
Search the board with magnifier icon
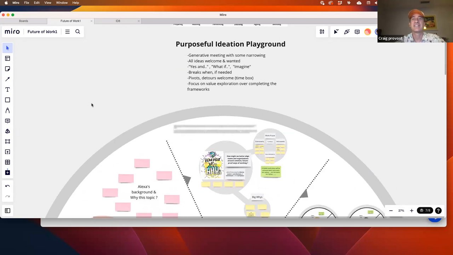[78, 32]
